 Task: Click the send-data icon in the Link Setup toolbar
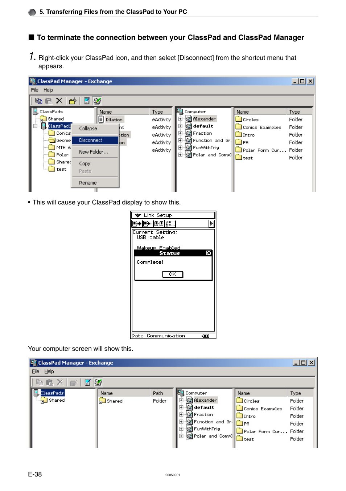(x=137, y=224)
